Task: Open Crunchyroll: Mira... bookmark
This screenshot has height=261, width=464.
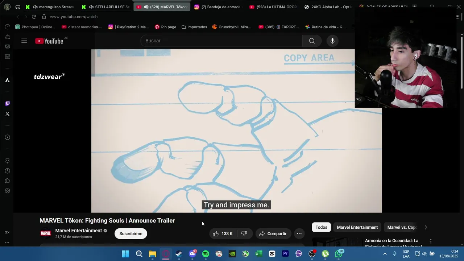Action: [x=232, y=27]
